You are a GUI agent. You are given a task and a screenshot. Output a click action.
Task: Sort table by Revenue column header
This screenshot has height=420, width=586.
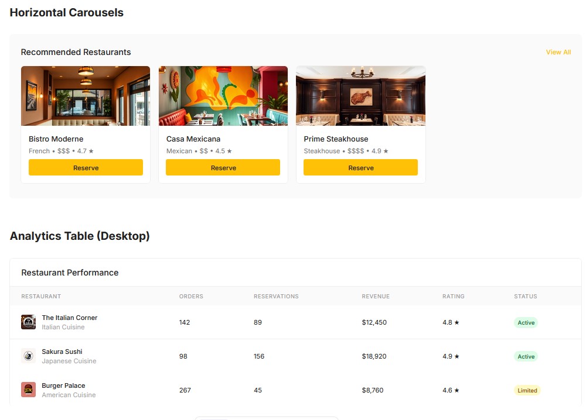pos(376,297)
